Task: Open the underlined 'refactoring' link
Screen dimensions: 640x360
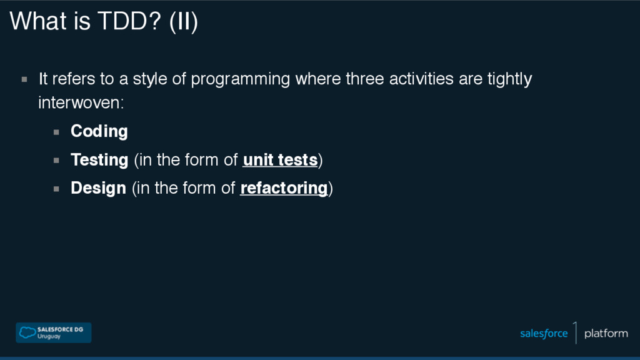Action: 284,188
